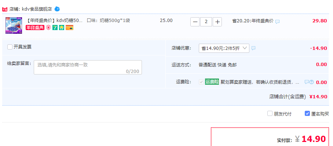Click the green 7-day return icon
The image size is (333, 146).
(x=55, y=28)
